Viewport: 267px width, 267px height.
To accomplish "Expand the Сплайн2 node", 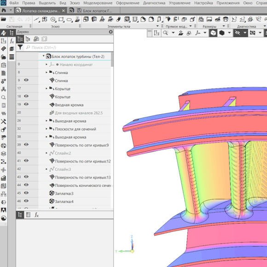I will pos(46,153).
